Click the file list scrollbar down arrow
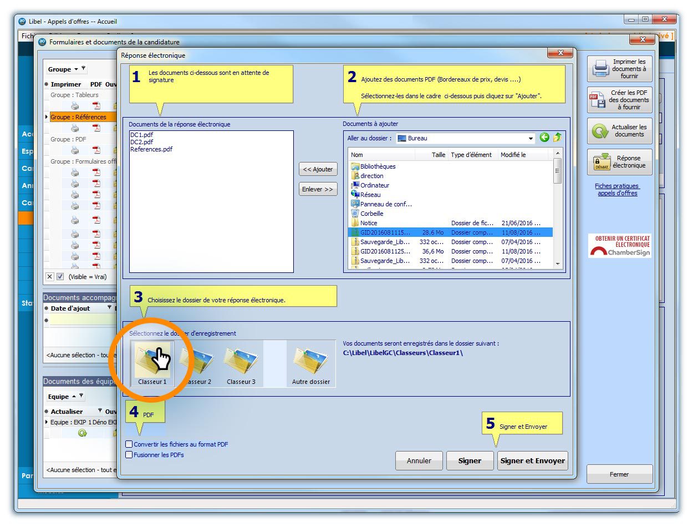Image resolution: width=693 pixels, height=527 pixels. [x=558, y=265]
